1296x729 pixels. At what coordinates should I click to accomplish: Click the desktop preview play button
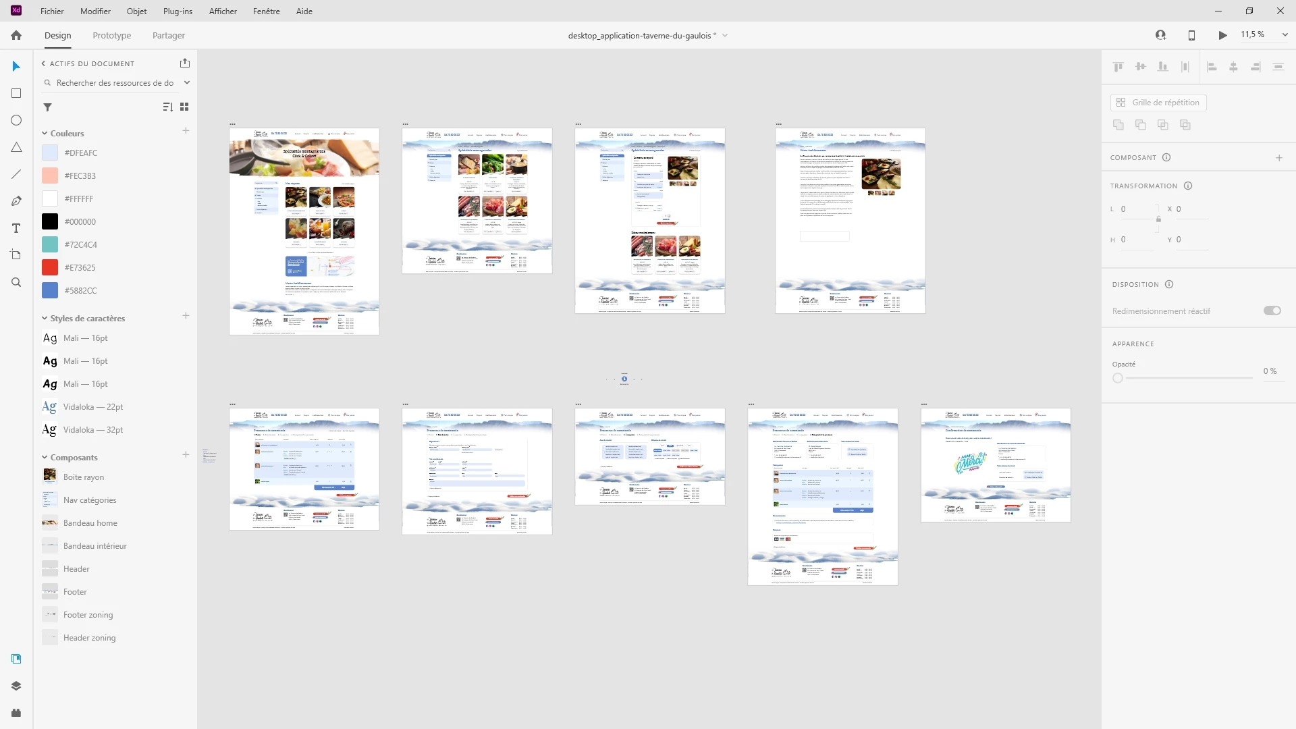[1222, 35]
